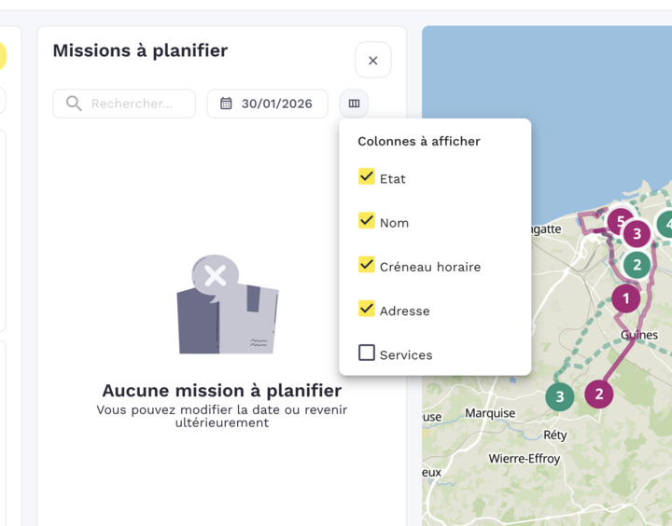672x526 pixels.
Task: Select green map marker number 3
Action: click(559, 396)
